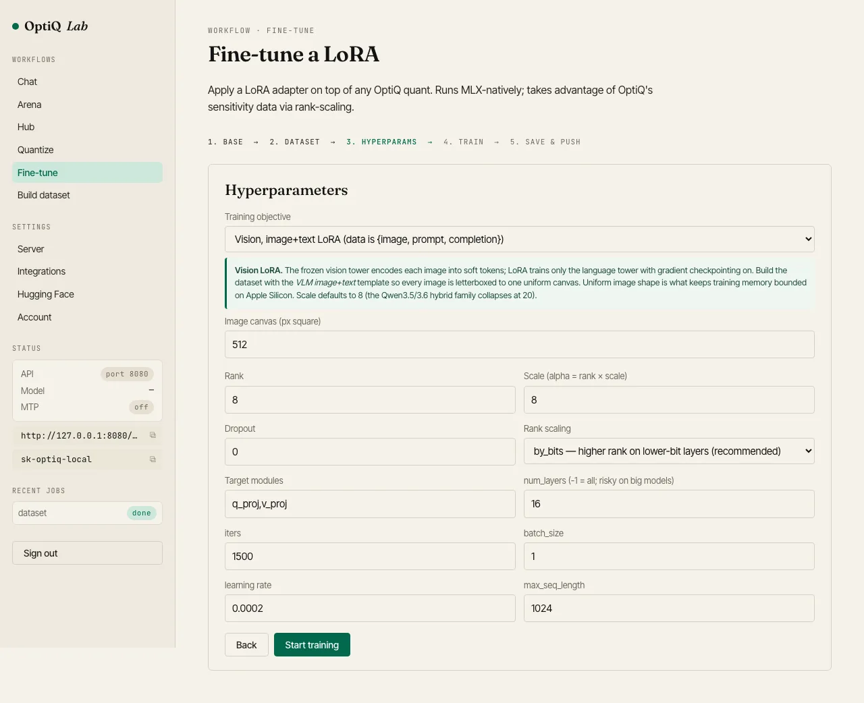Open the recent dataset job
Viewport: 864px width, 703px height.
tap(87, 513)
